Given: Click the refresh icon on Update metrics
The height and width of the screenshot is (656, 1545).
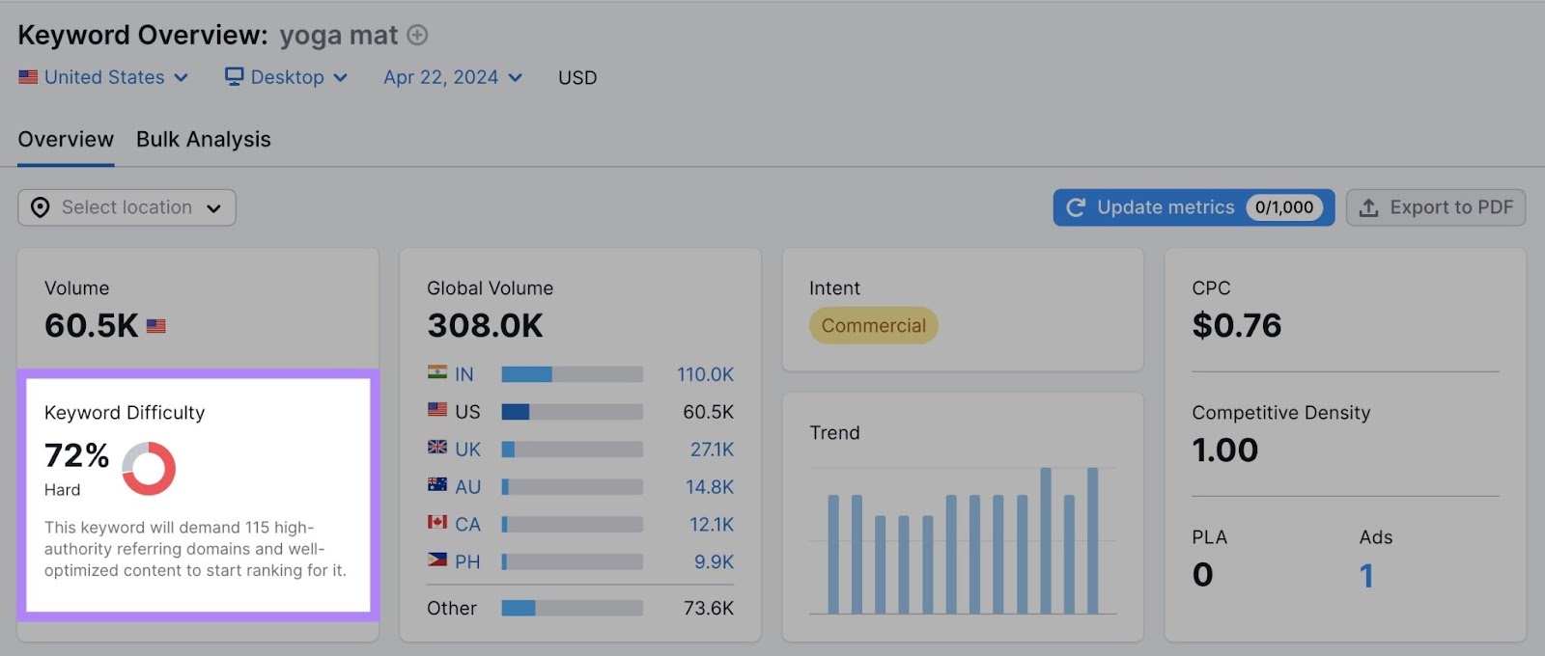Looking at the screenshot, I should (1076, 208).
